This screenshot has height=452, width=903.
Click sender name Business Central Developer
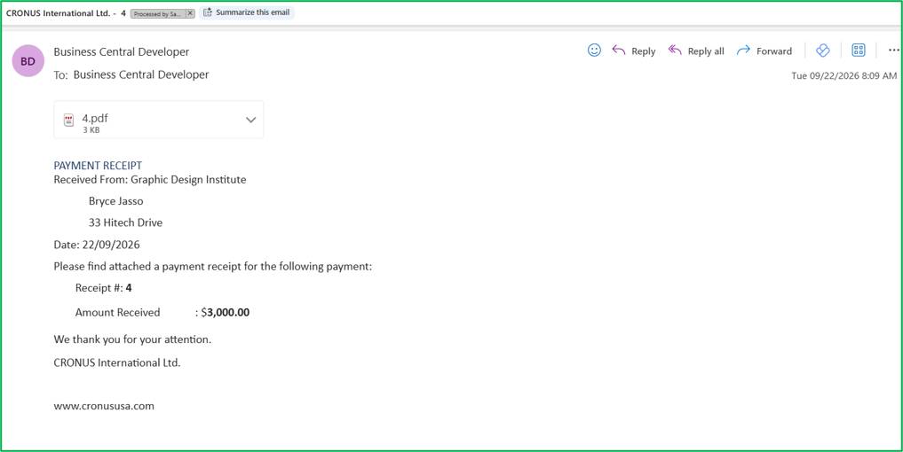pos(122,51)
